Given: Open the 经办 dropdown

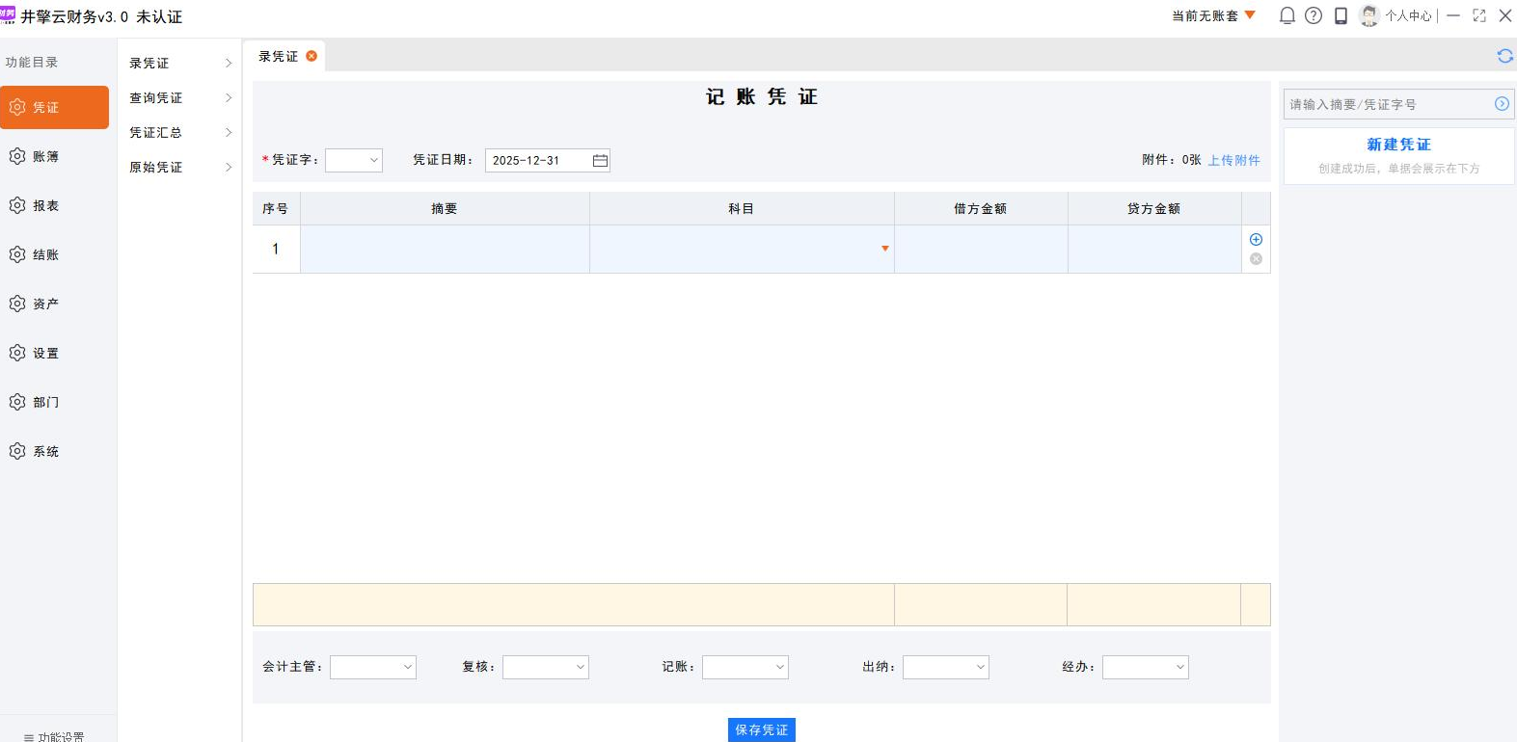Looking at the screenshot, I should pyautogui.click(x=1146, y=667).
